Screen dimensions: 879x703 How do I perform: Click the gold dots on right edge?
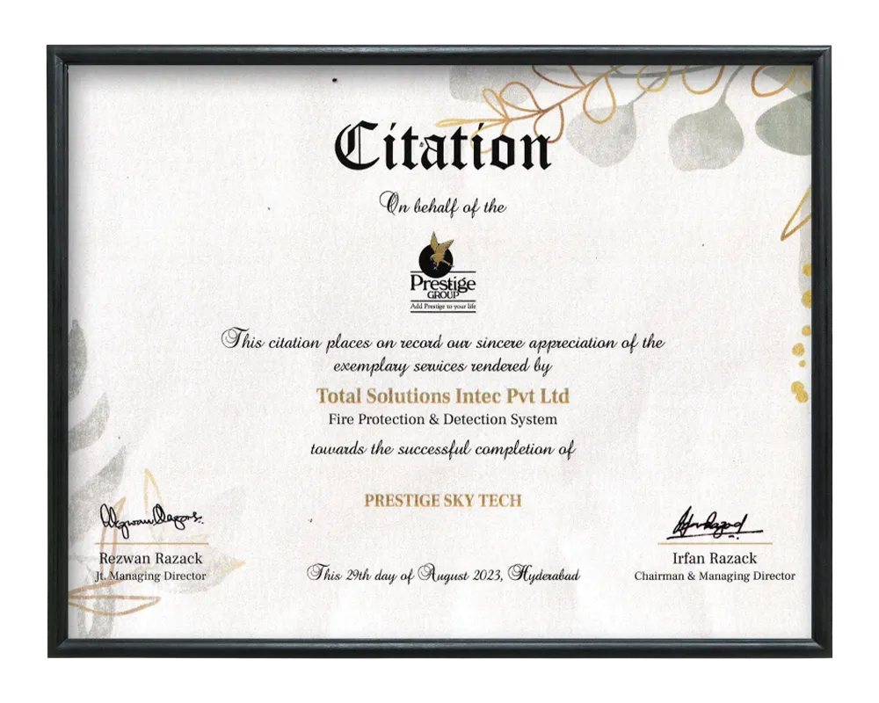pos(803,330)
